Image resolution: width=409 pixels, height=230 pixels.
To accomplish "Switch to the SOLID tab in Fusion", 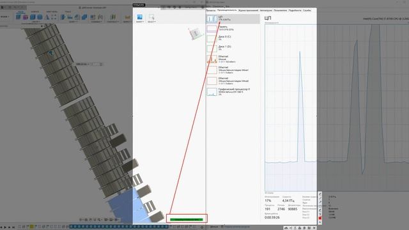I will pyautogui.click(x=20, y=11).
